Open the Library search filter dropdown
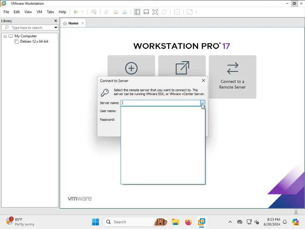This screenshot has width=305, height=229. 56,28
